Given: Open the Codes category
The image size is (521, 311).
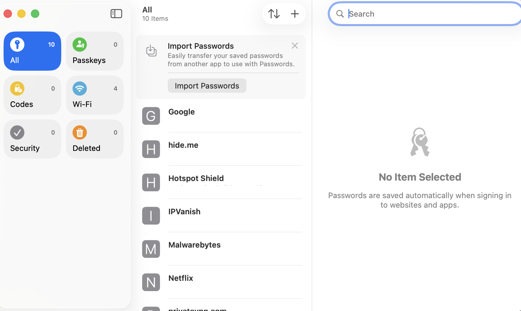Looking at the screenshot, I should coord(32,95).
